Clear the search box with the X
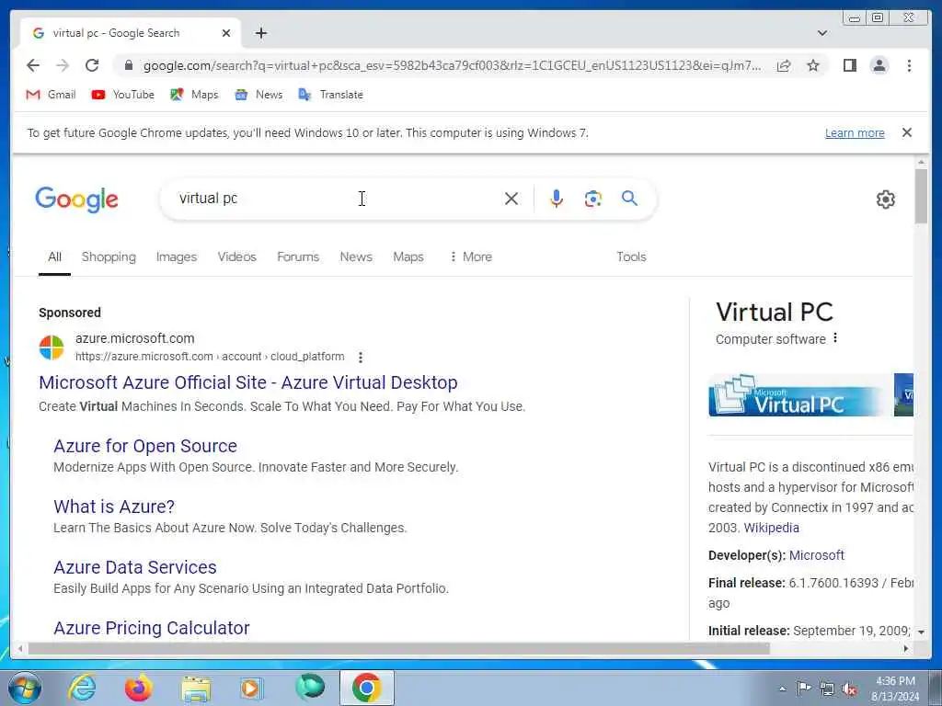 coord(511,199)
